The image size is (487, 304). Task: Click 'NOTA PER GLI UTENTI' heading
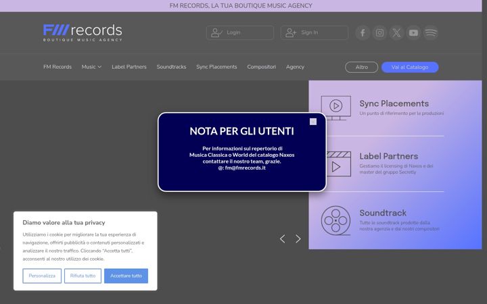point(241,131)
